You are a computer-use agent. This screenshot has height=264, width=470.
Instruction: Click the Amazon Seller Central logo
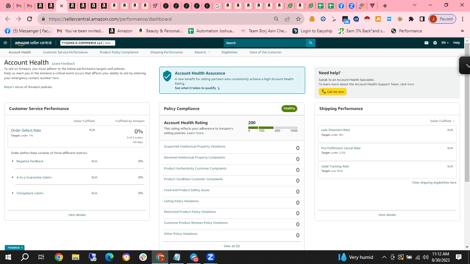[x=33, y=43]
